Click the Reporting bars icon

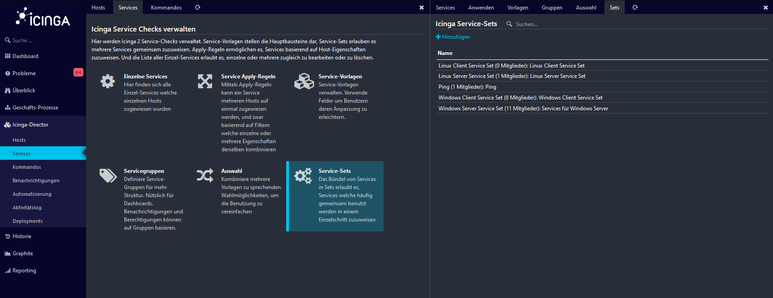click(x=8, y=271)
